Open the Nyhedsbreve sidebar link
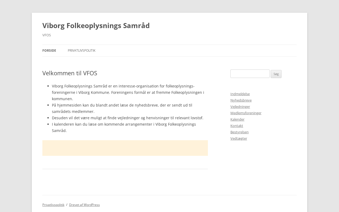The height and width of the screenshot is (212, 339). [x=241, y=100]
